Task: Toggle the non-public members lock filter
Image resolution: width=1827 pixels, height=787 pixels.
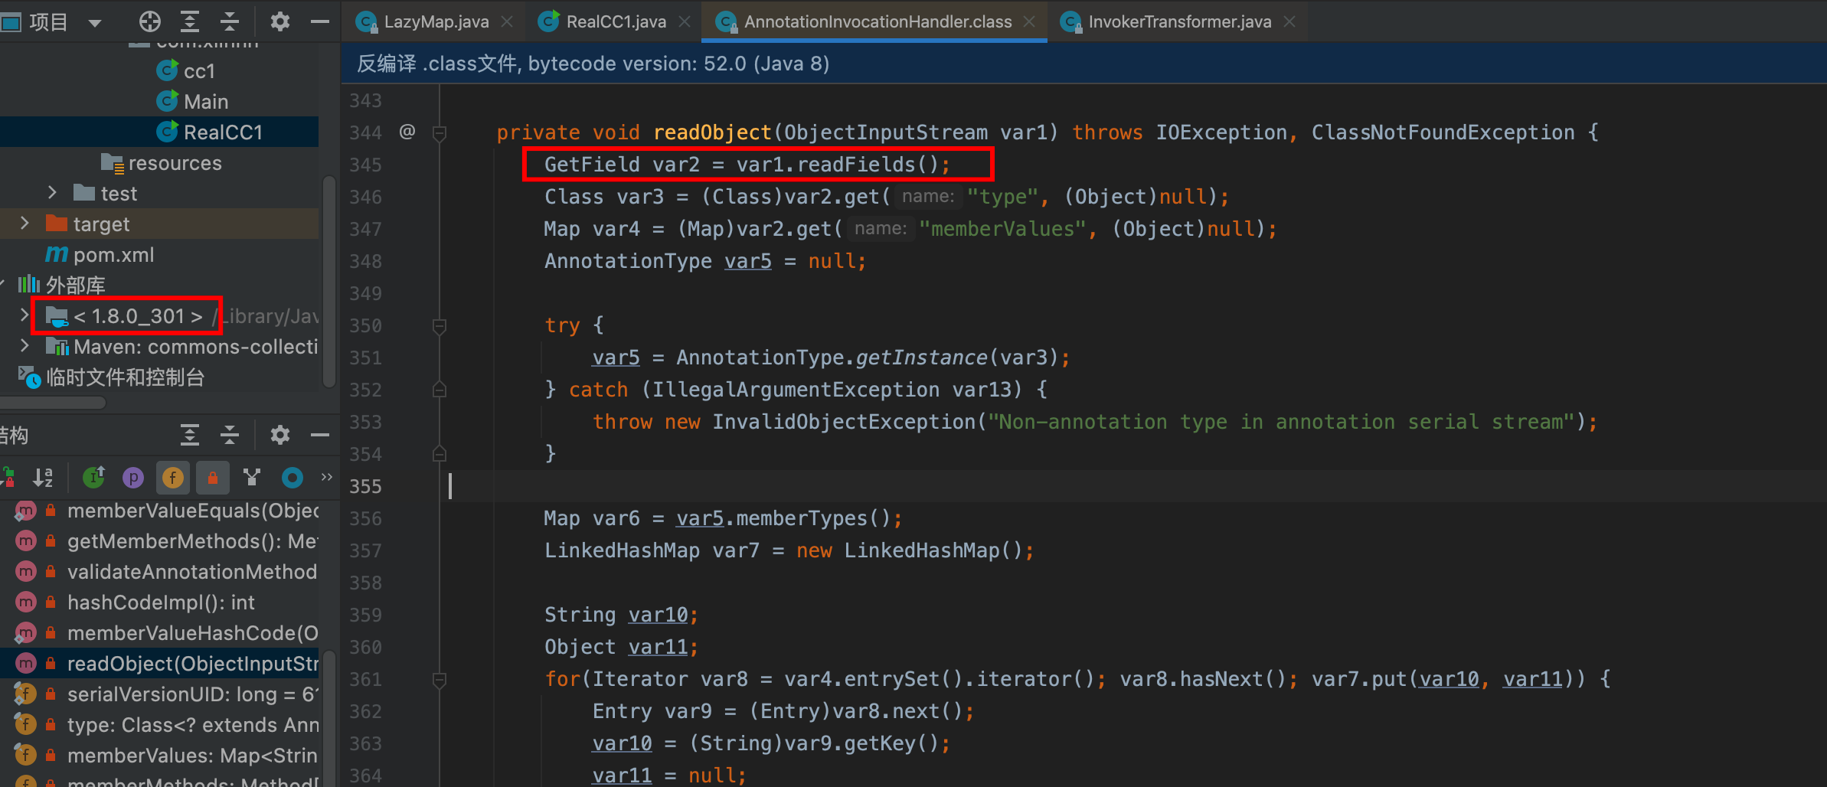Action: [x=213, y=477]
